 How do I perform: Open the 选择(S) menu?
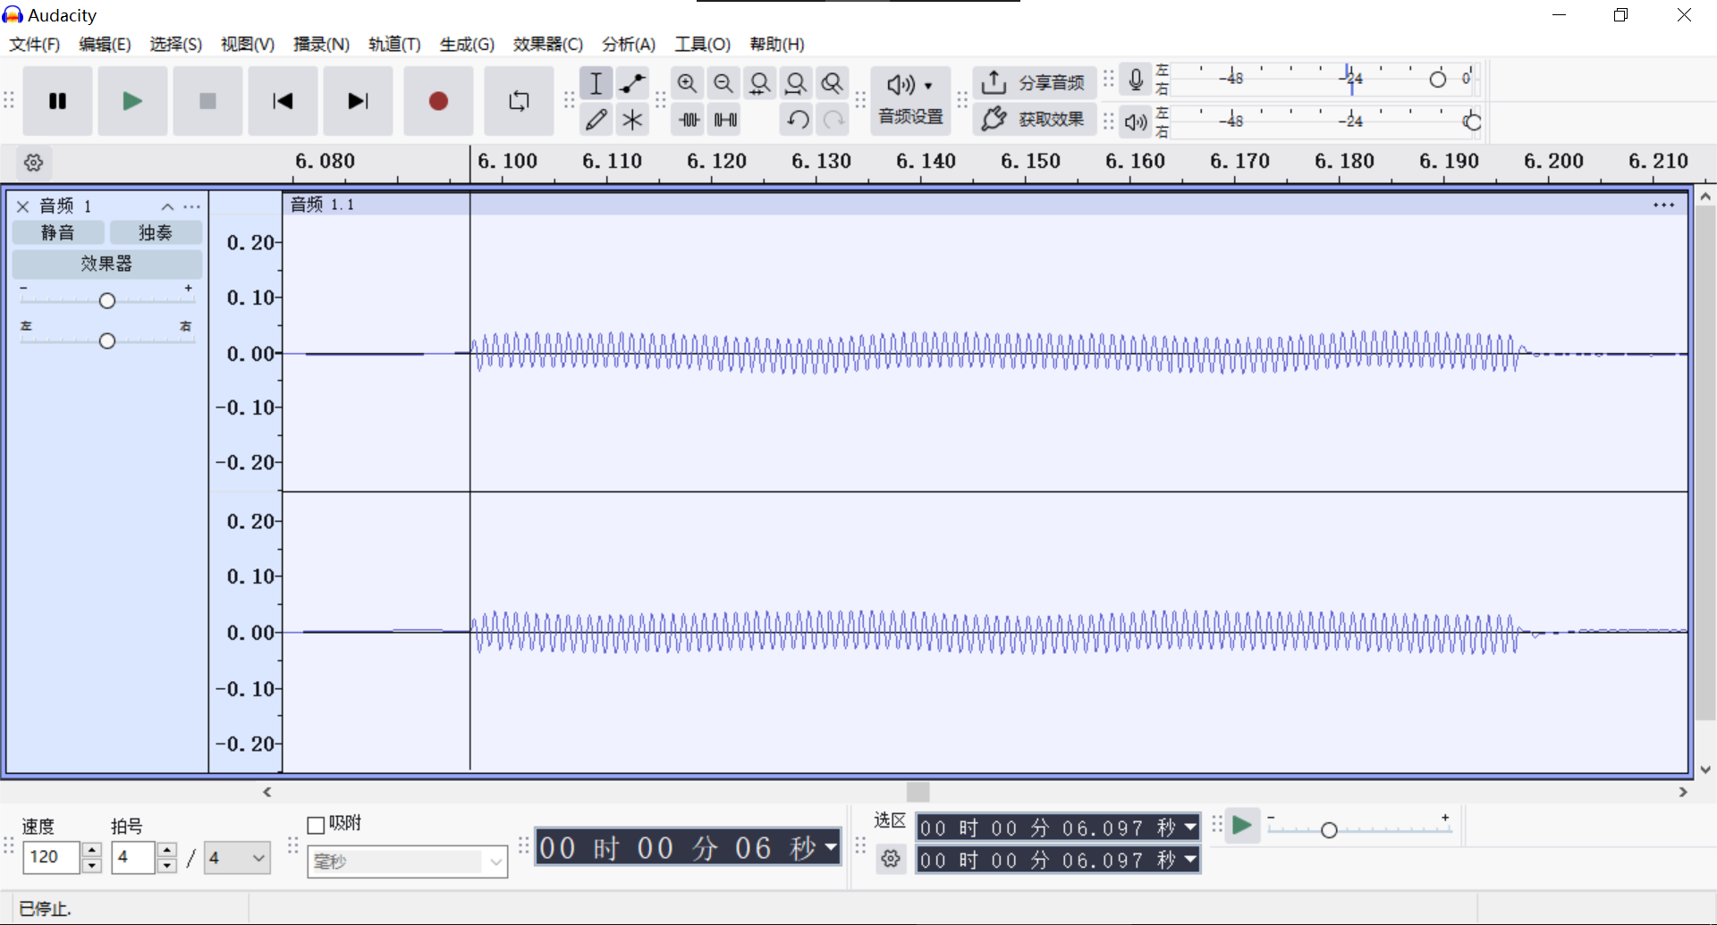click(x=175, y=44)
